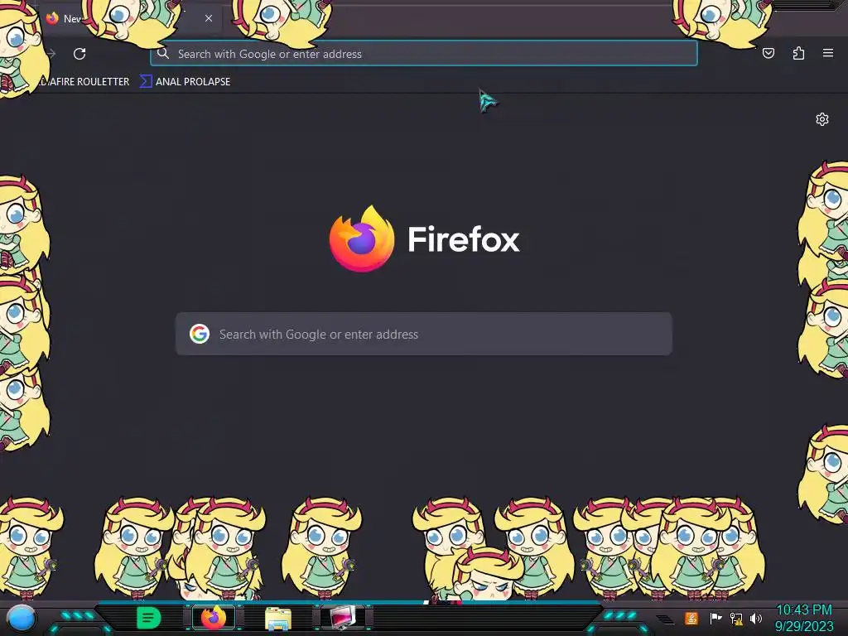Click the forward arrow navigation button
Image resolution: width=848 pixels, height=636 pixels.
click(51, 54)
